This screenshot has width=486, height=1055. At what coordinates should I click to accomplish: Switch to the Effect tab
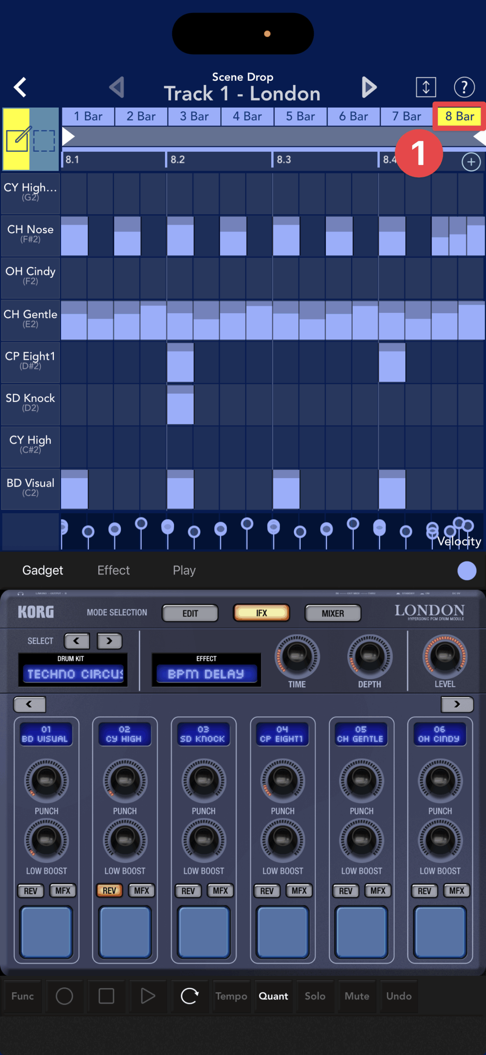pos(113,570)
